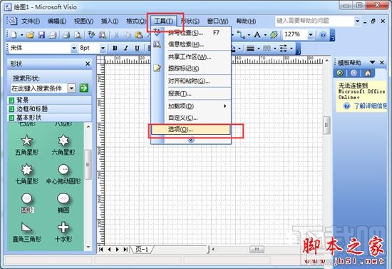Select the Text tool A icon

[x=257, y=34]
